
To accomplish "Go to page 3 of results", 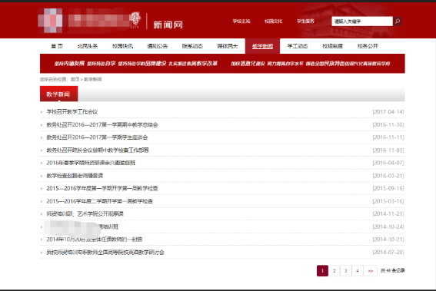I will click(345, 271).
